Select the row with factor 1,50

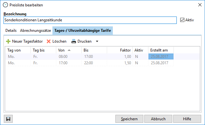[x=90, y=63]
